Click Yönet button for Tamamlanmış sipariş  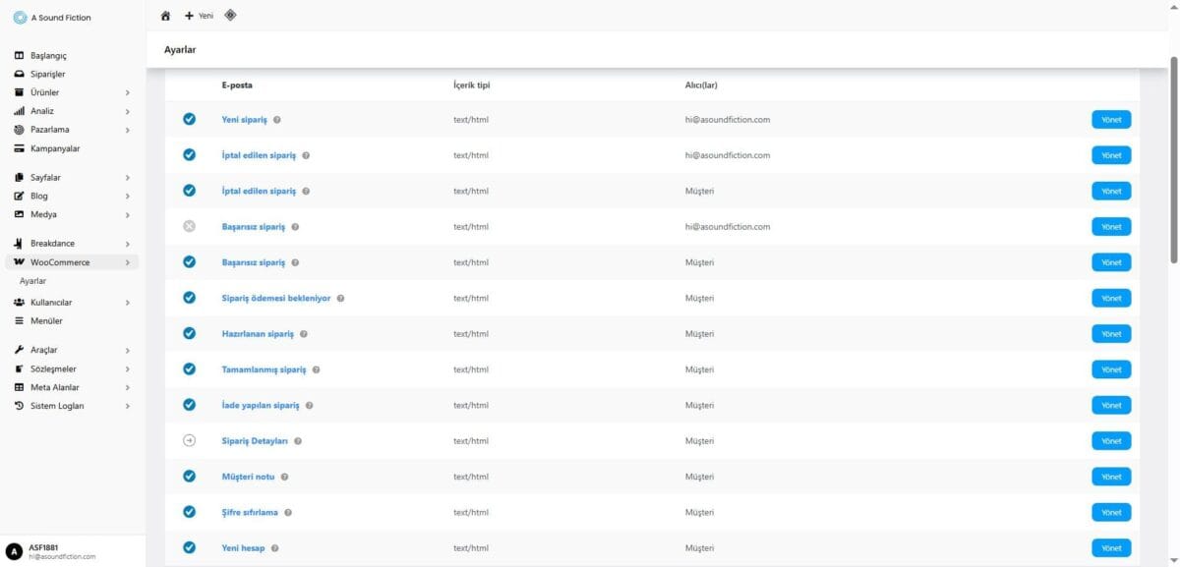[1111, 369]
